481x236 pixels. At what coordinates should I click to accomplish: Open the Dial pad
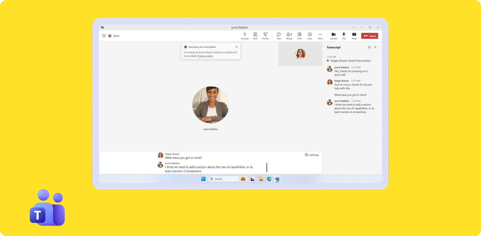pos(245,36)
